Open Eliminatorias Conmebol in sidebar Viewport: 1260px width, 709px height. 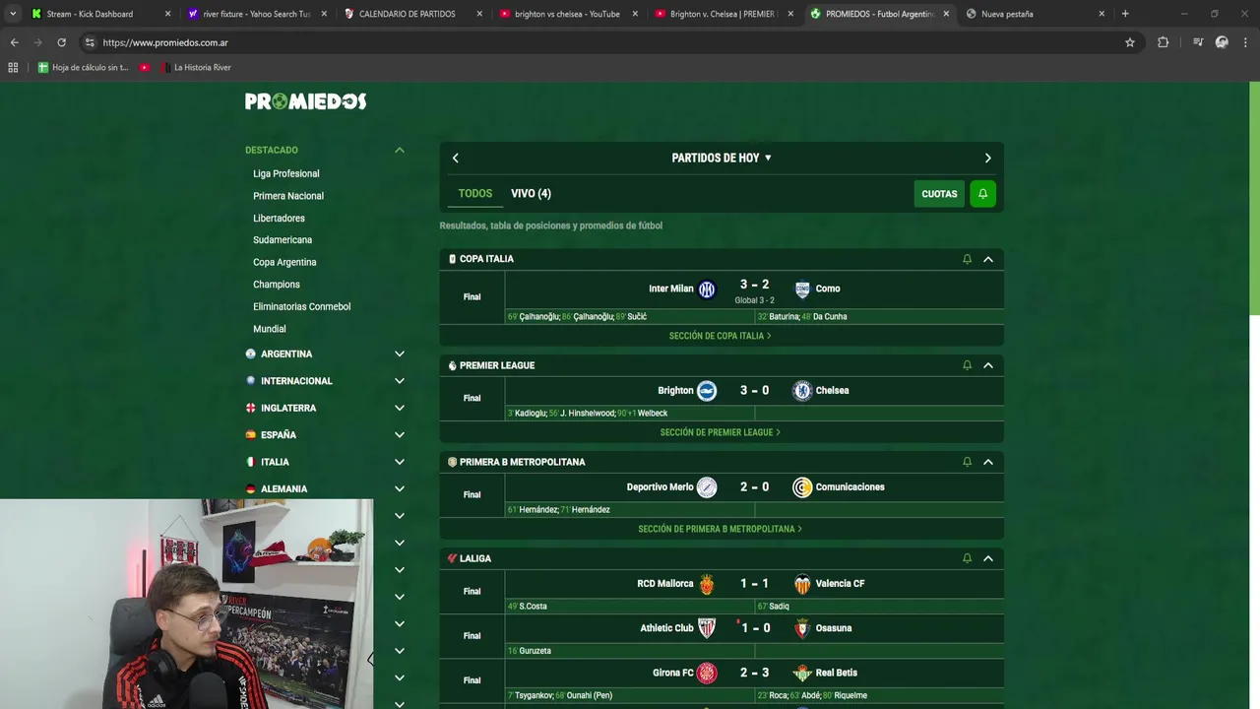[301, 306]
